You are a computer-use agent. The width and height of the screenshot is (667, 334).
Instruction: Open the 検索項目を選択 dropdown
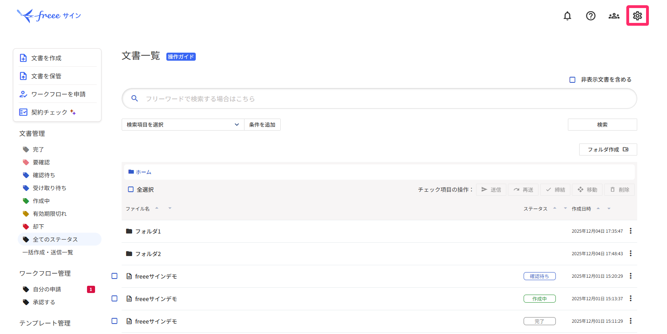tap(183, 125)
